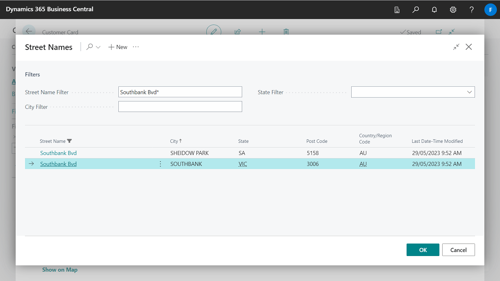
Task: Close the Street Names dialog
Action: point(469,47)
